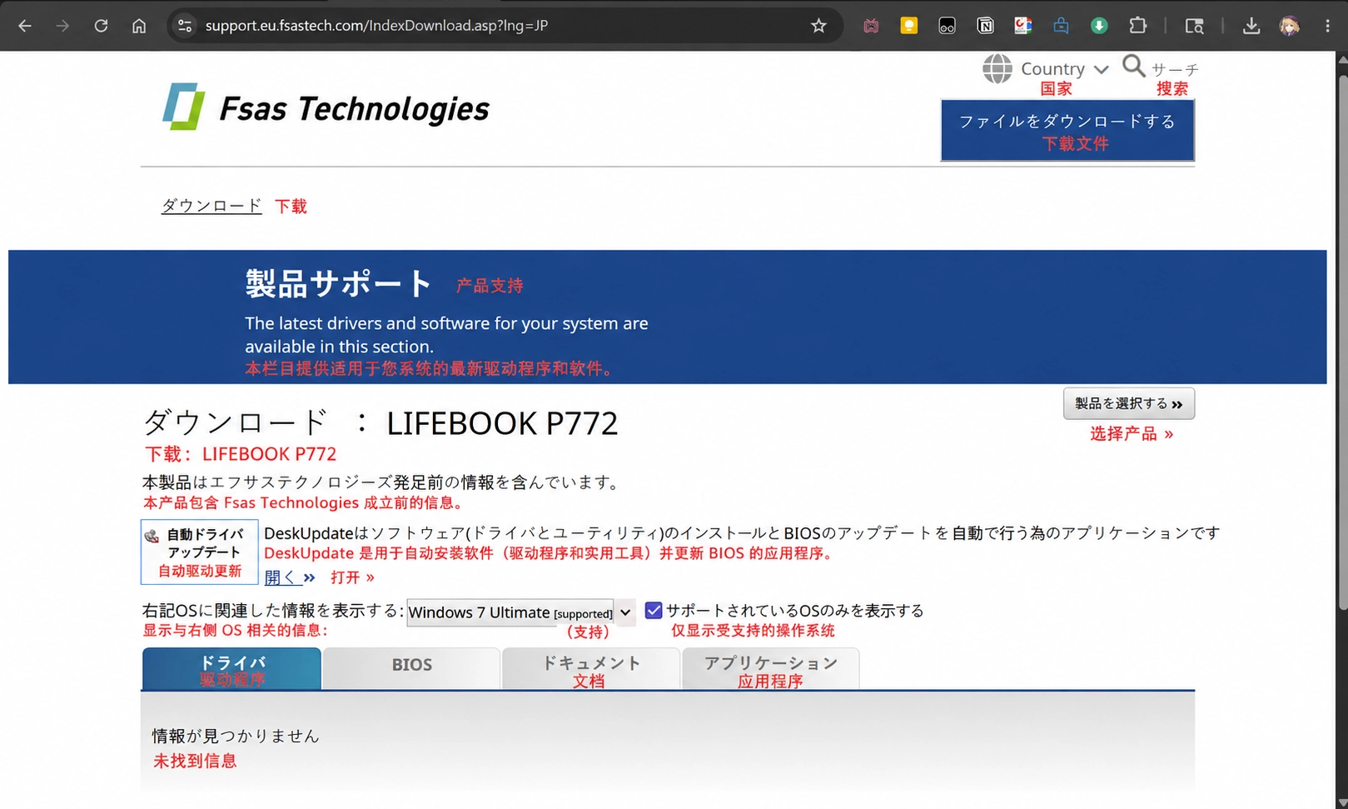The height and width of the screenshot is (809, 1348).
Task: Open the pink extension icon in toolbar
Action: [x=871, y=26]
